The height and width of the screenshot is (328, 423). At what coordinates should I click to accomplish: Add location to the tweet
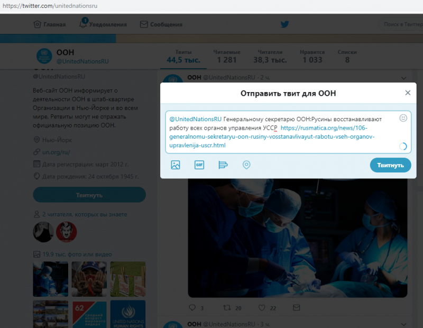(246, 165)
